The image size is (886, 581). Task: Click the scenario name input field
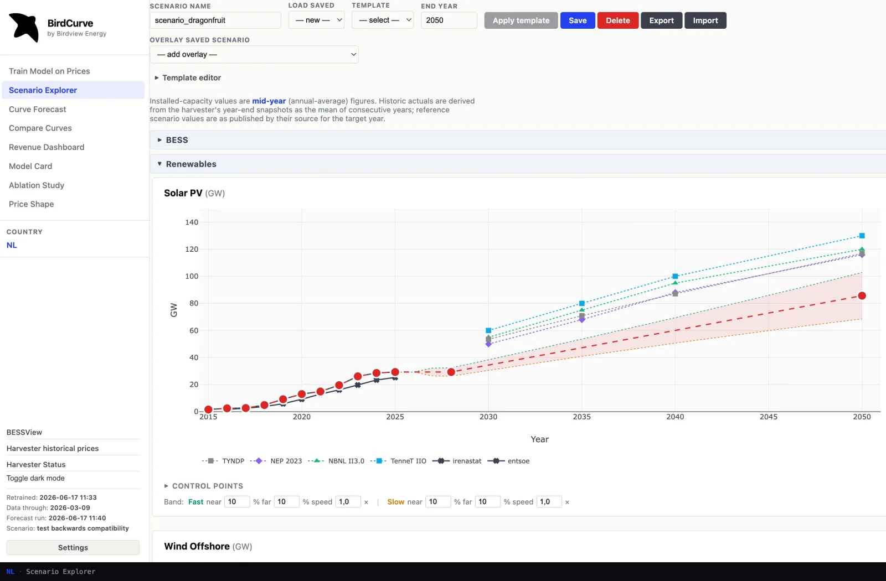point(215,20)
